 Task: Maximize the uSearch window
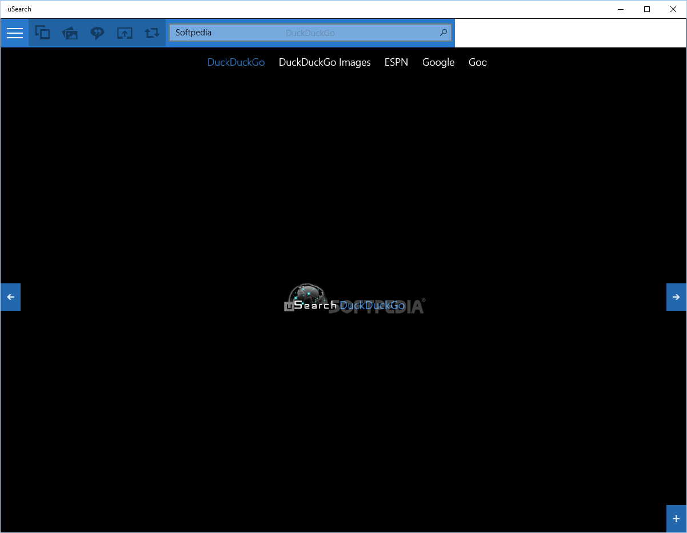tap(647, 9)
